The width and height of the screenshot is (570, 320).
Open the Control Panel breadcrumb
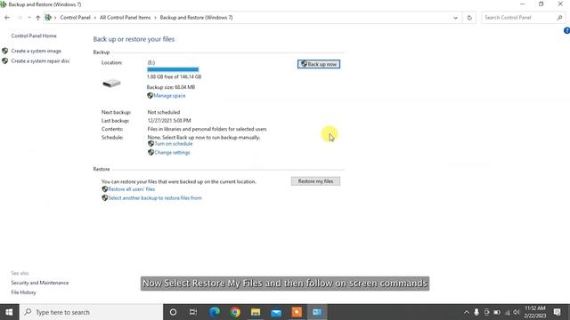pyautogui.click(x=75, y=18)
